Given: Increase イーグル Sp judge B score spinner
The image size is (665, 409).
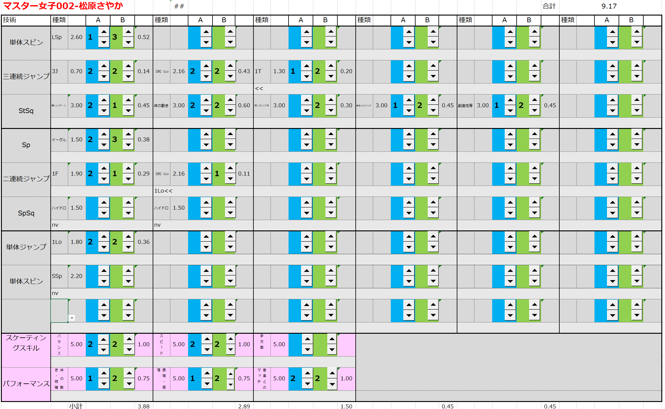Looking at the screenshot, I should (128, 134).
